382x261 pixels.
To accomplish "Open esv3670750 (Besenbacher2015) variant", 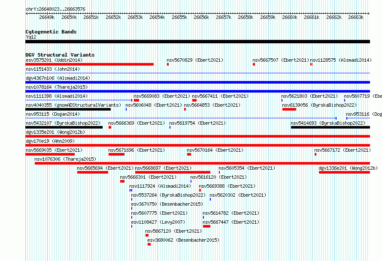I will click(x=167, y=204).
